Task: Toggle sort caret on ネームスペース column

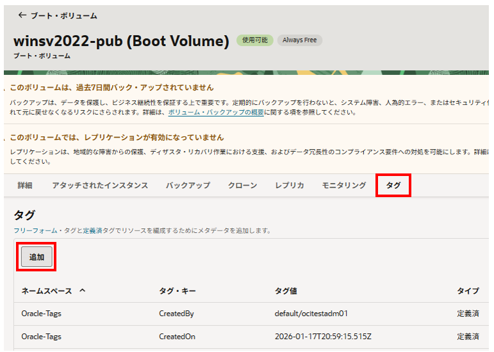Action: click(x=82, y=291)
